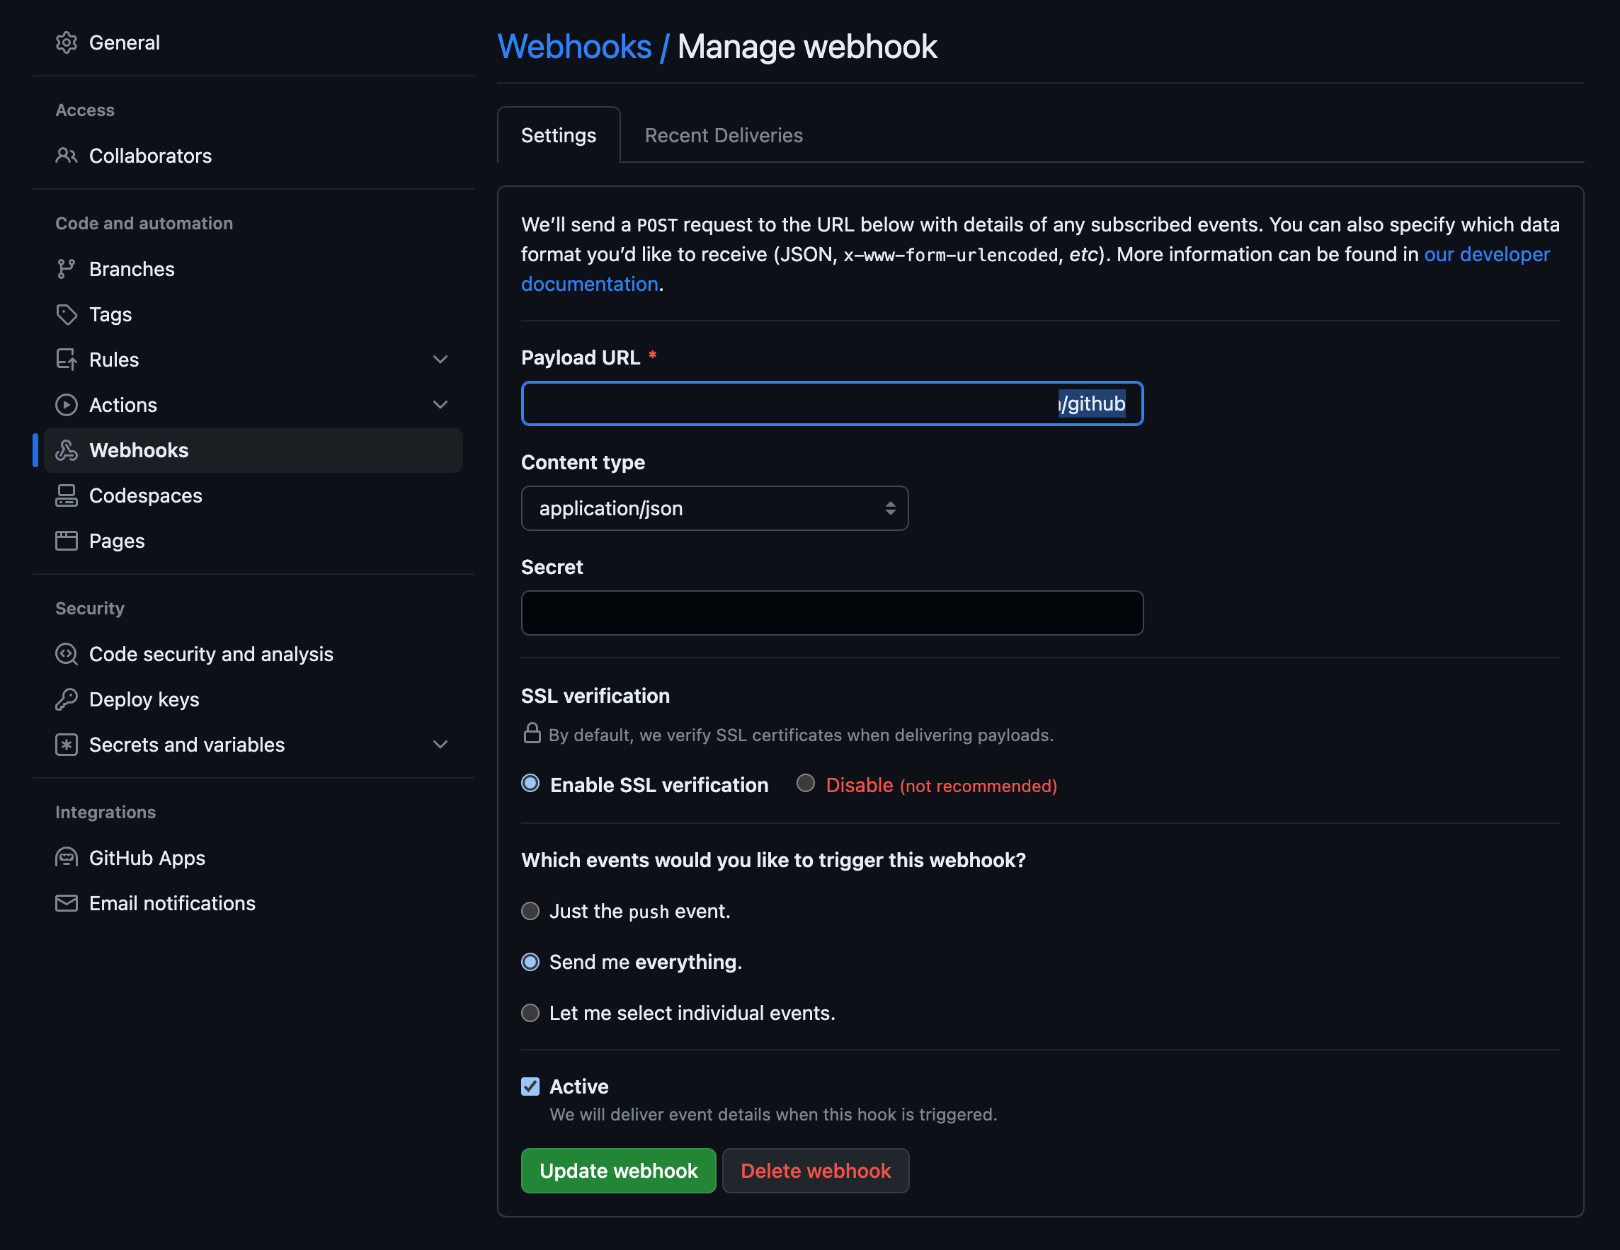This screenshot has height=1250, width=1620.
Task: Open the Content type dropdown
Action: (714, 508)
